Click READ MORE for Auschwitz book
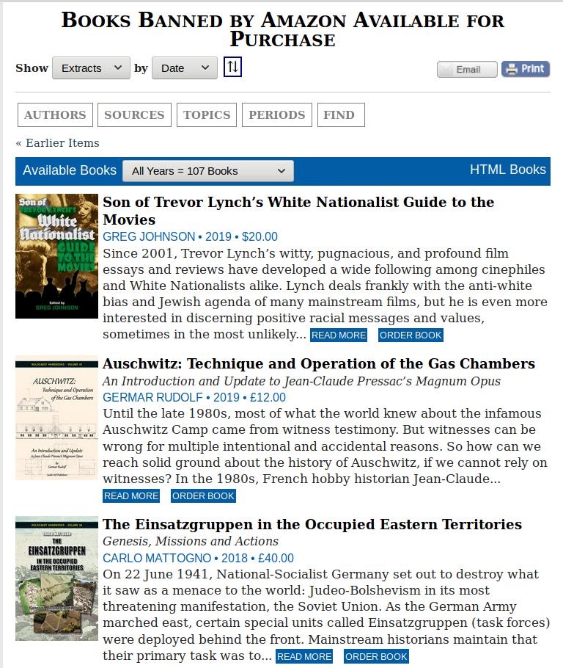563x668 pixels. [131, 496]
